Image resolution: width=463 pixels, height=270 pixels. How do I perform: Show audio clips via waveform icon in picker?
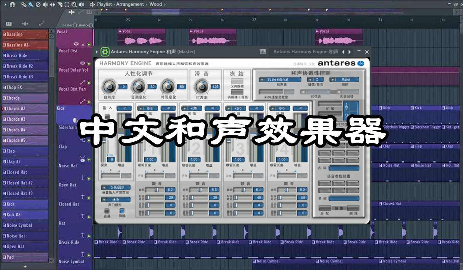coord(25,24)
